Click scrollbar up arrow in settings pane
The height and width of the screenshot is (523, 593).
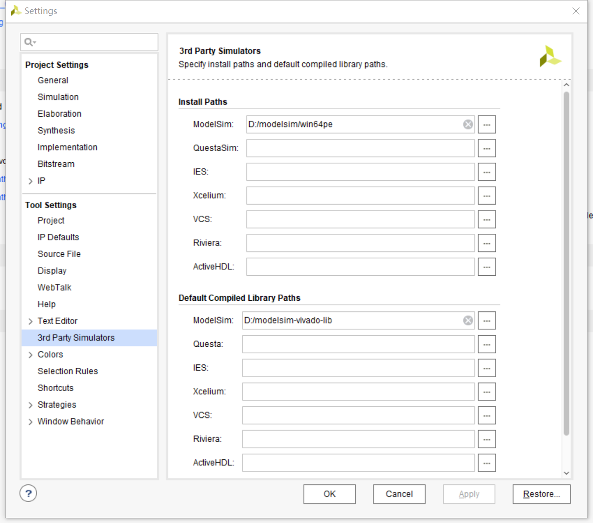pos(566,85)
